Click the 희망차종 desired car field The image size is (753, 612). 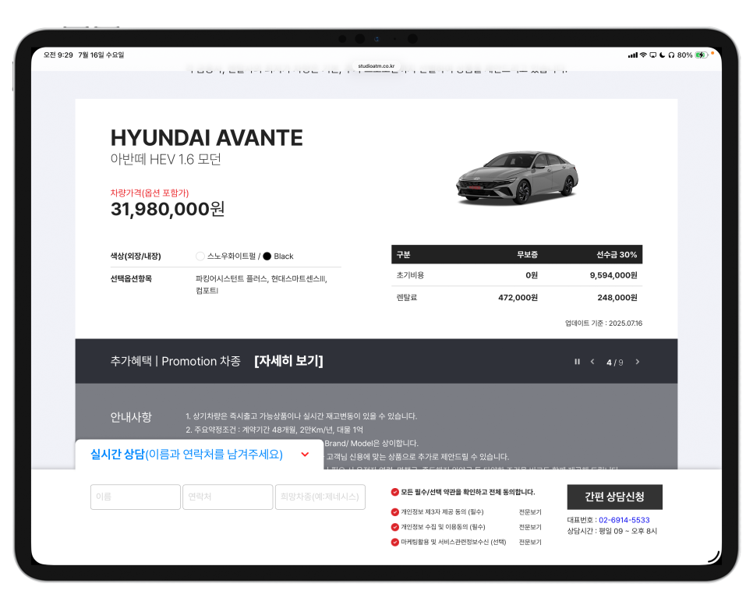pos(320,497)
